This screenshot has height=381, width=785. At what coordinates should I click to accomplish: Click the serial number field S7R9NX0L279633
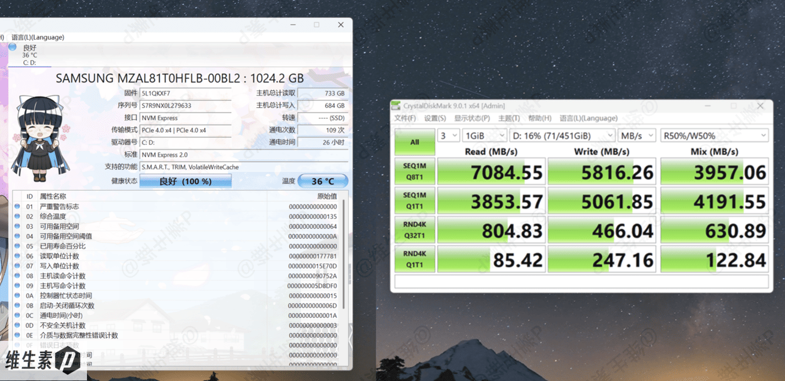(x=186, y=106)
